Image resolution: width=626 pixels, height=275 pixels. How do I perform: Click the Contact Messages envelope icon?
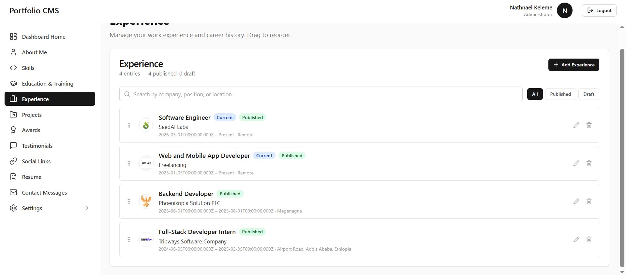13,192
